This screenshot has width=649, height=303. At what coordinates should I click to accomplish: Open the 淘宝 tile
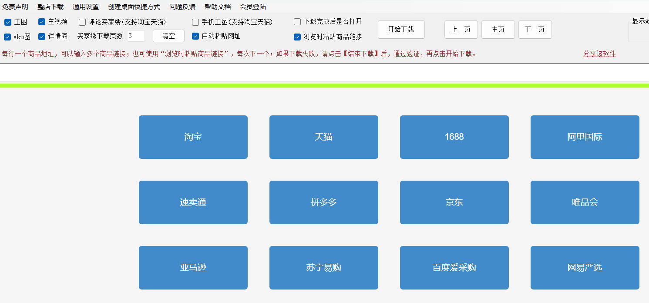(193, 137)
